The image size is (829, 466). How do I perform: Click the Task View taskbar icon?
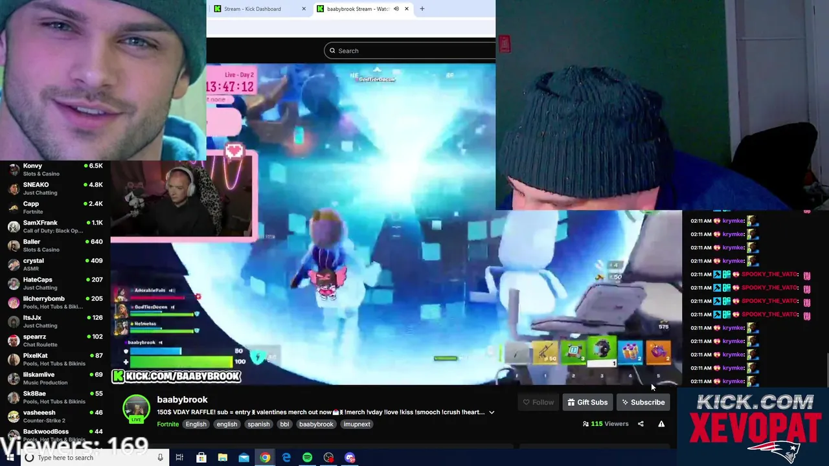point(179,458)
